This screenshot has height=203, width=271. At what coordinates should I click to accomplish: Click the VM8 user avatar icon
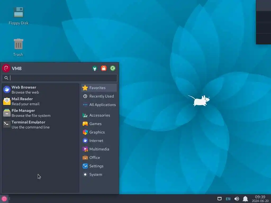(x=6, y=68)
